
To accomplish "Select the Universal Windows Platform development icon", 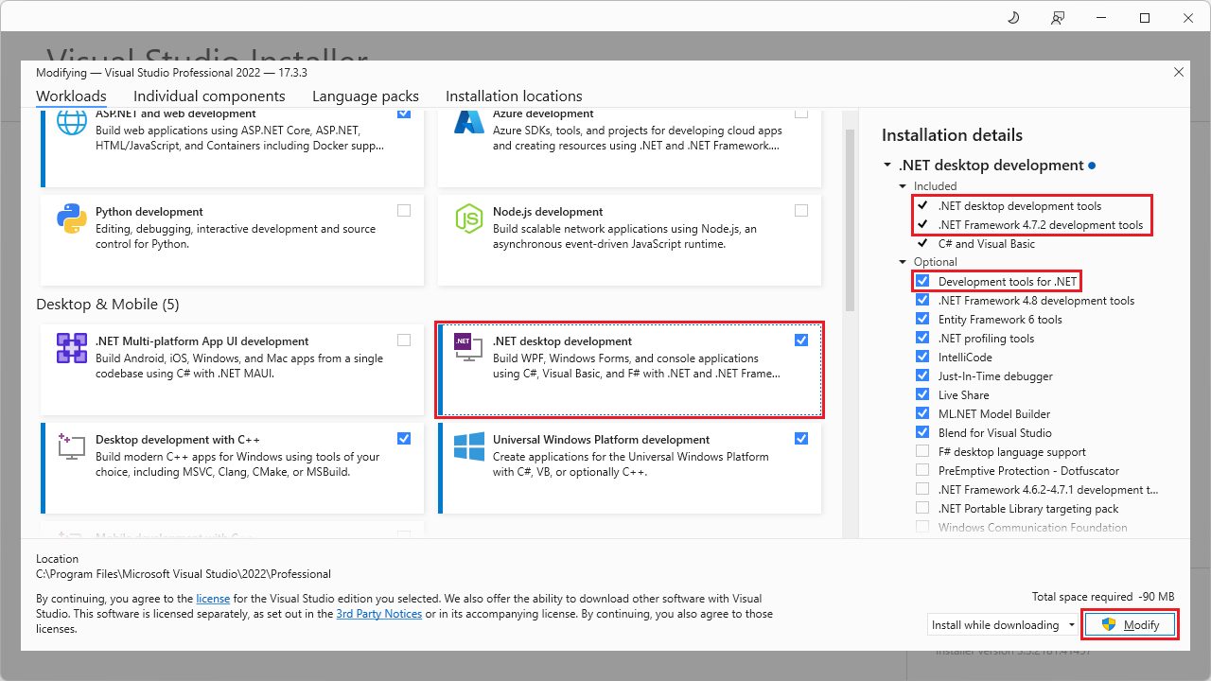I will pos(468,445).
